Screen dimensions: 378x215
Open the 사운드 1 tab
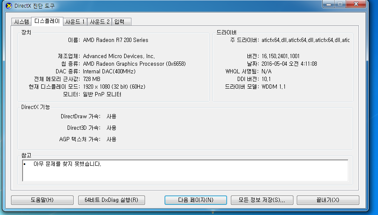click(75, 22)
